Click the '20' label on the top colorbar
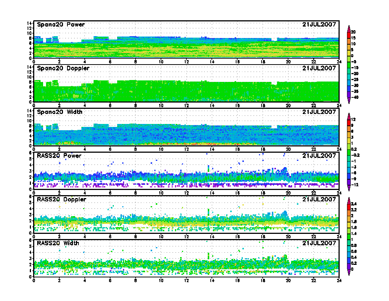This screenshot has height=301, width=389. tap(353, 32)
